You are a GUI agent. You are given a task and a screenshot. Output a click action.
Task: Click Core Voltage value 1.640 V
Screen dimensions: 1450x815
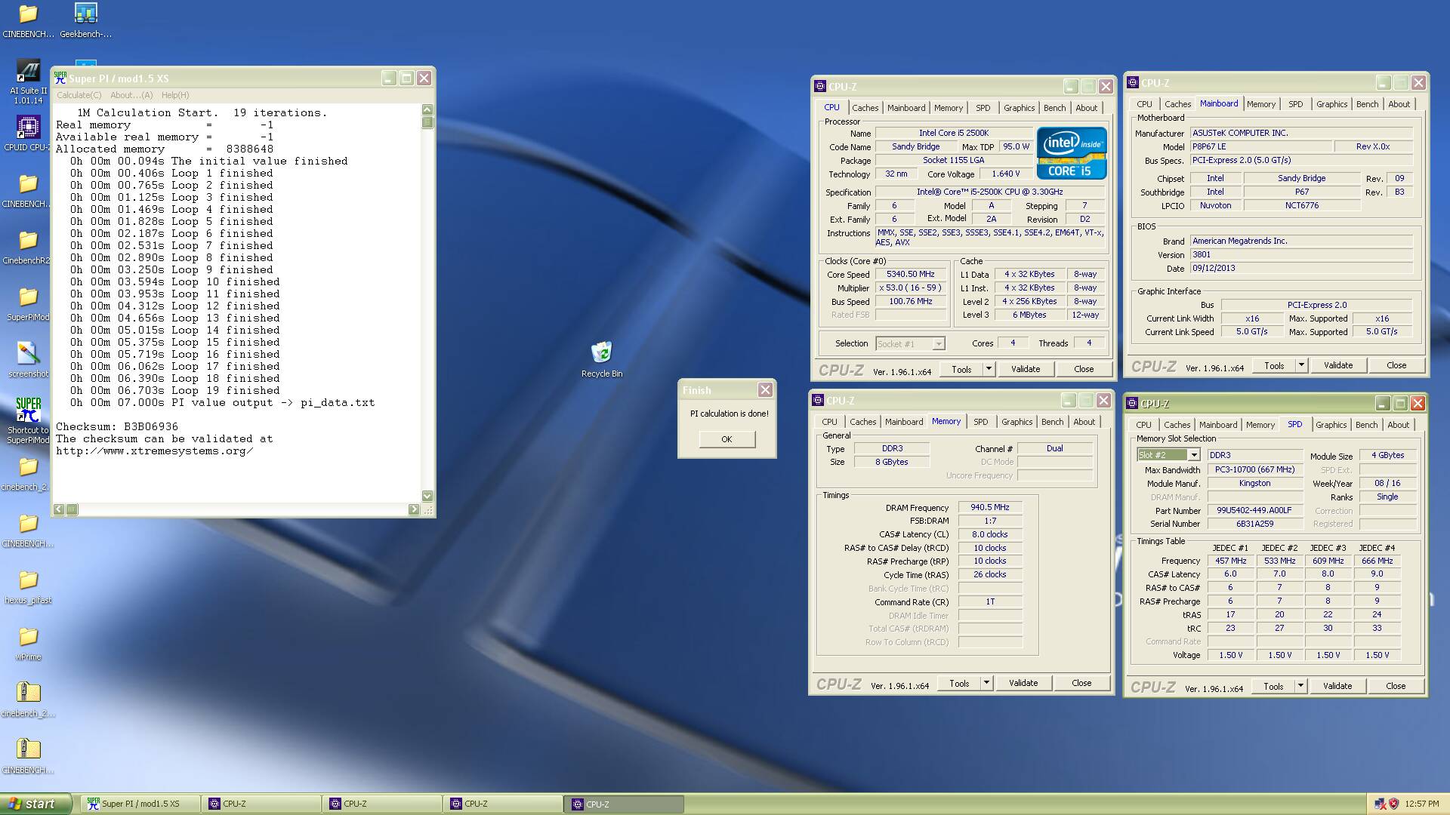[1006, 174]
